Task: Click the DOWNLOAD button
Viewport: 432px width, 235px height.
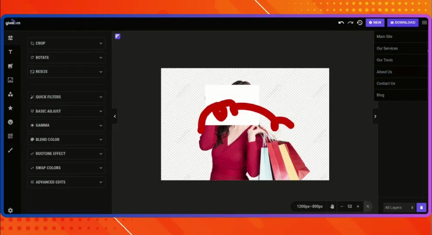Action: tap(403, 22)
